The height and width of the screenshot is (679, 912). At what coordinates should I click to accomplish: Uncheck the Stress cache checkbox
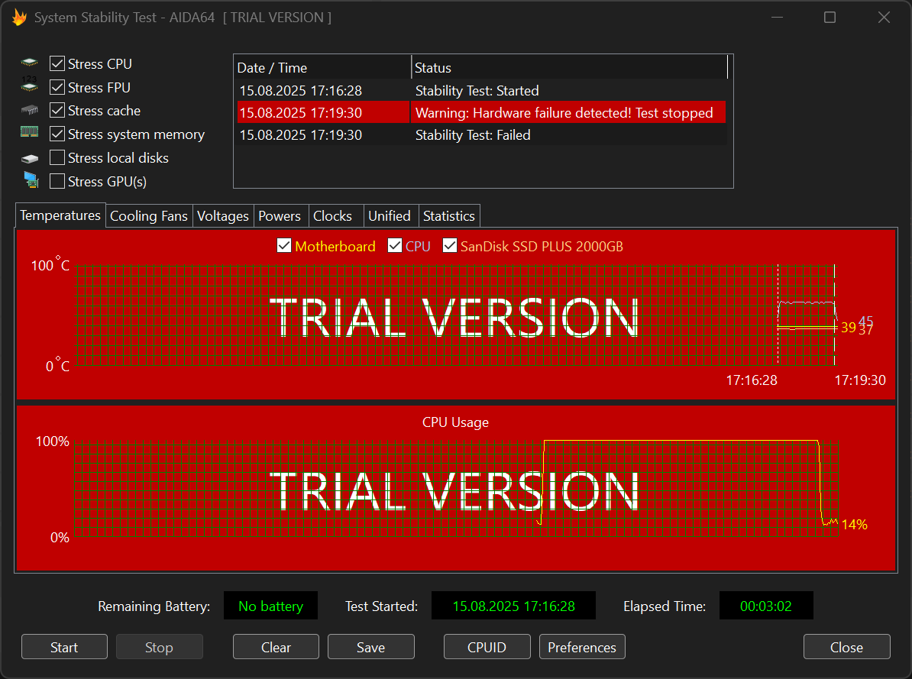tap(57, 110)
